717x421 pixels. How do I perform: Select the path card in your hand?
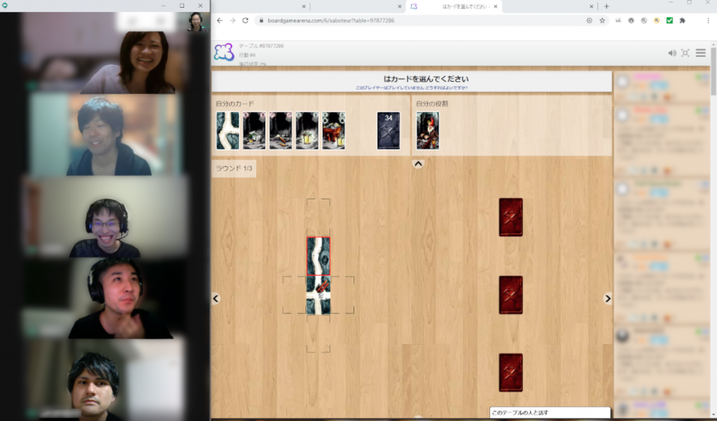tap(228, 131)
